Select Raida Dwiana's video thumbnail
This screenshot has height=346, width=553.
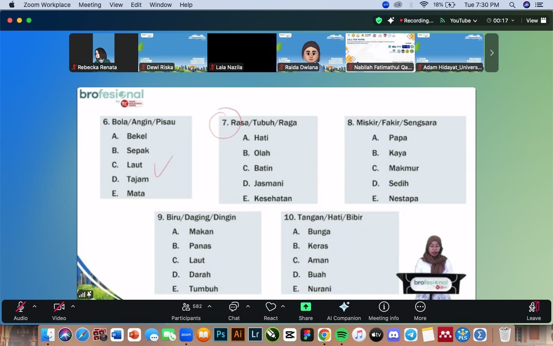click(311, 52)
